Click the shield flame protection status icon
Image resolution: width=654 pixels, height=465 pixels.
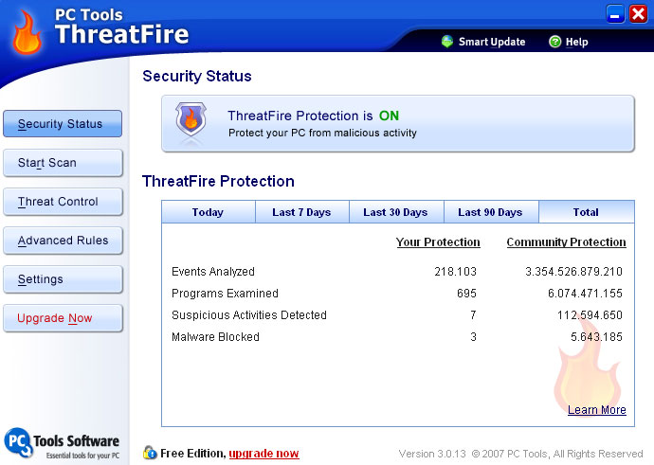click(191, 121)
